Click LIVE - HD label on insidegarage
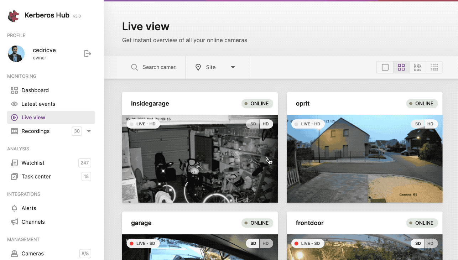Viewport: 458px width, 260px height. [143, 124]
